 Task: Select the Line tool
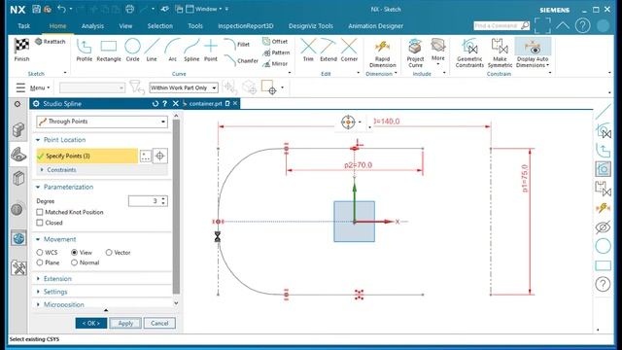point(152,50)
